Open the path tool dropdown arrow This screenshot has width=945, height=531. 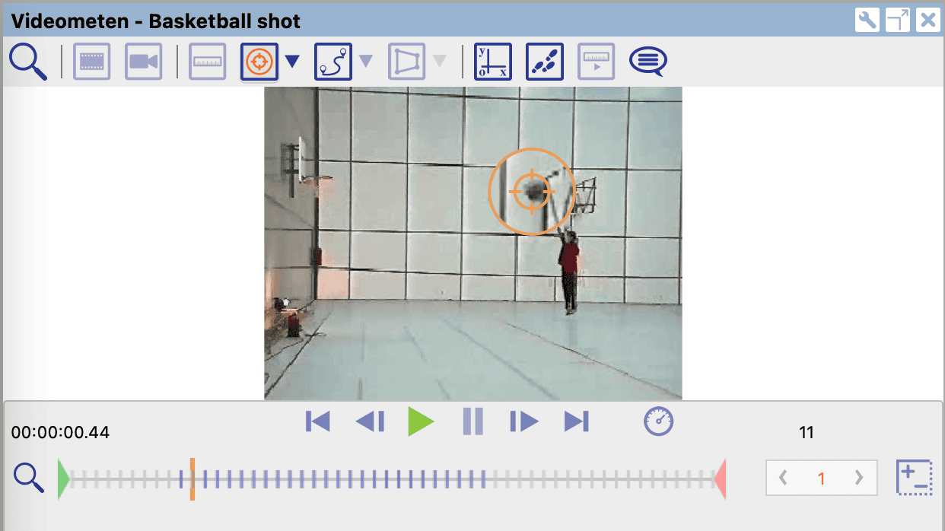click(366, 62)
